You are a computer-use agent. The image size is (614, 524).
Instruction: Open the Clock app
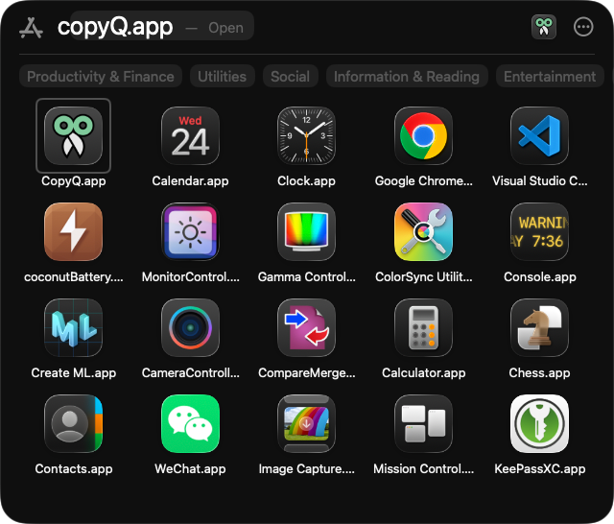click(x=307, y=136)
